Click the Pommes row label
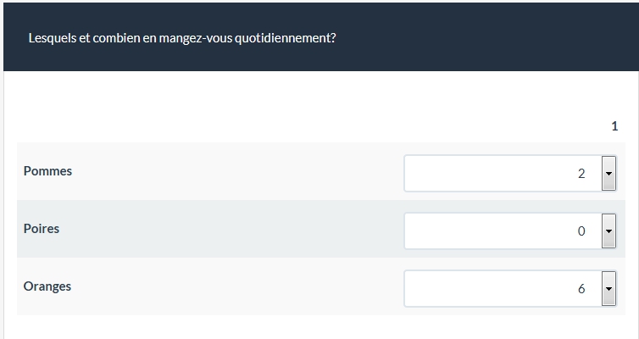This screenshot has width=639, height=339. pyautogui.click(x=47, y=171)
